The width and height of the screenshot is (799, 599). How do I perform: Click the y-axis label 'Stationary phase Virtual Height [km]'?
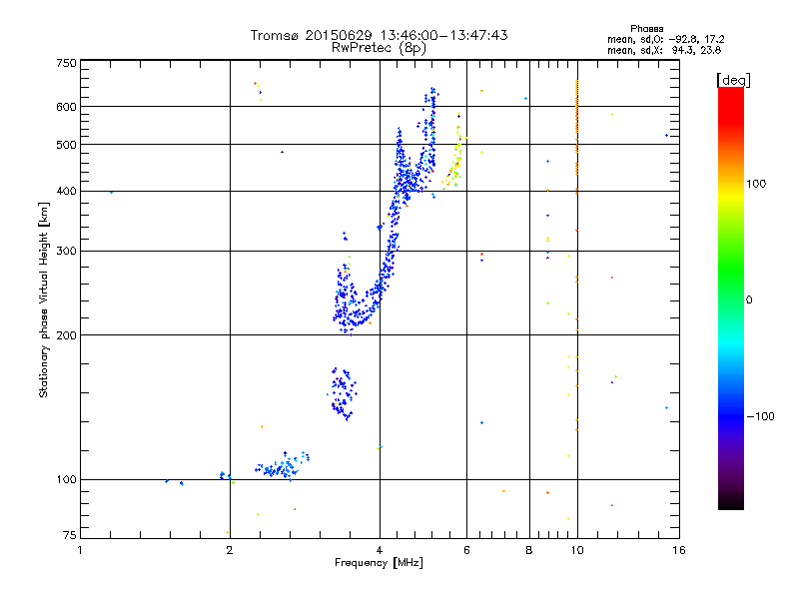[43, 299]
